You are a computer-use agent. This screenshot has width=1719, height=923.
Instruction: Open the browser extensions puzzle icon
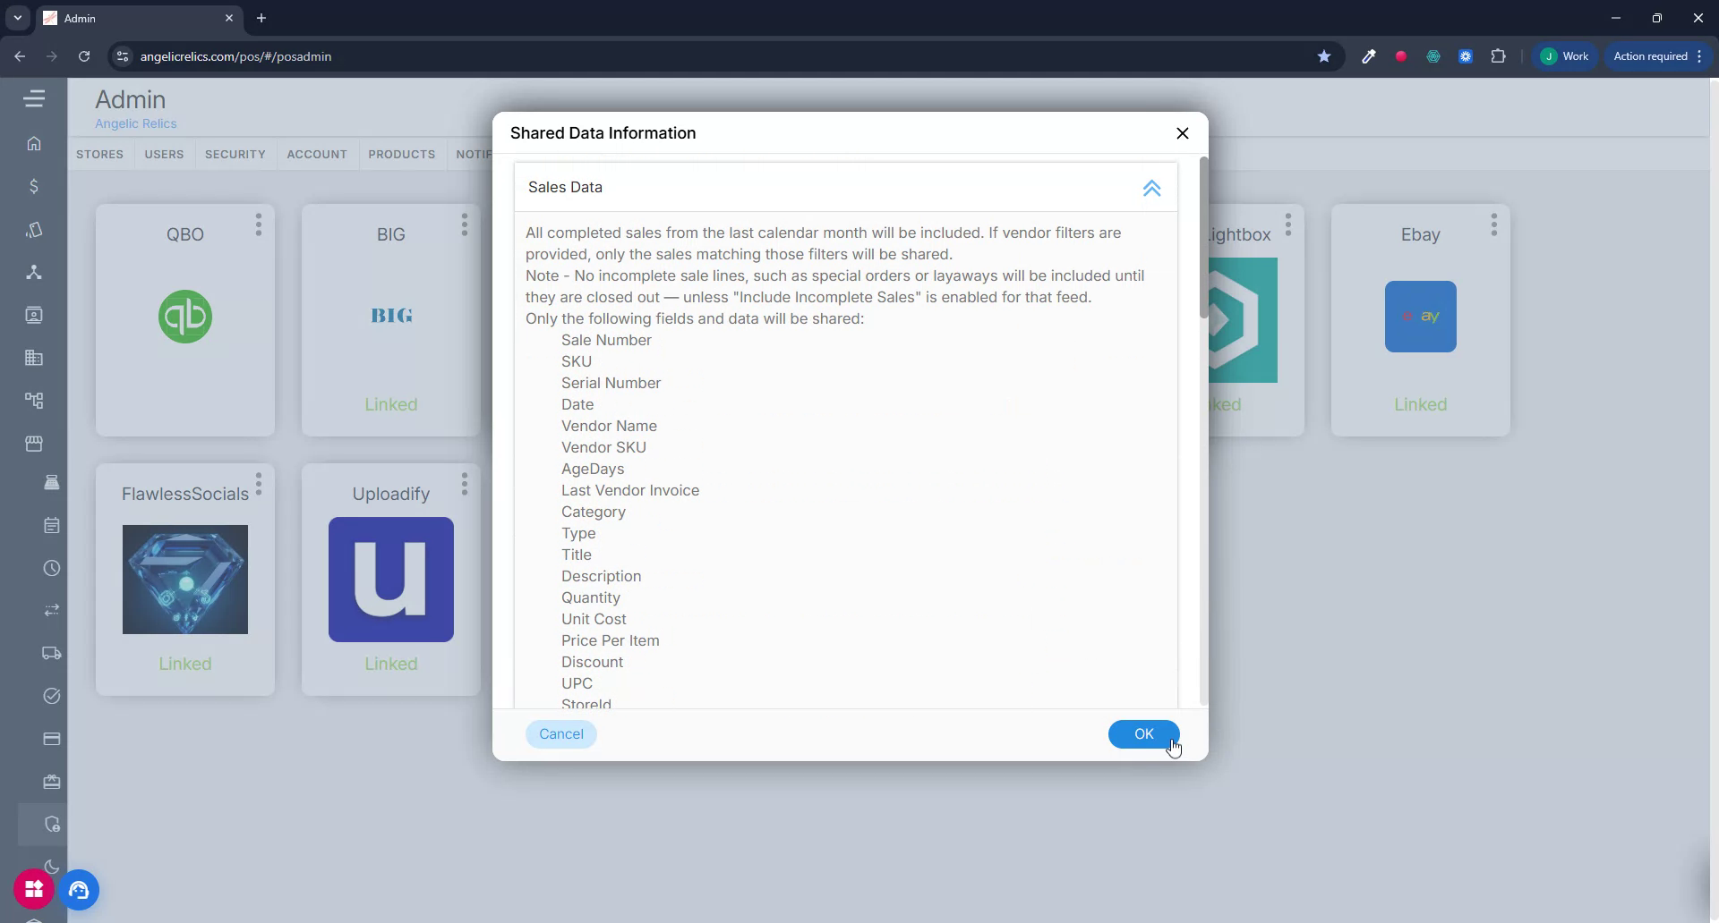1498,56
